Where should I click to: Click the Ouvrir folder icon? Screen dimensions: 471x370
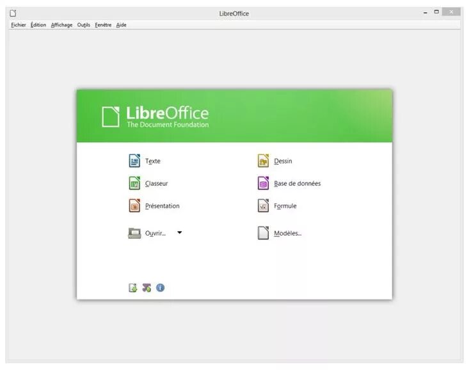pos(134,233)
